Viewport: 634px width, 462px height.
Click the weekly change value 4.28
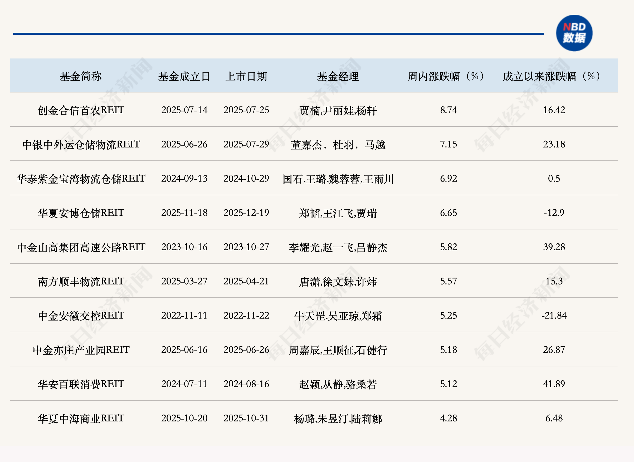click(x=448, y=418)
